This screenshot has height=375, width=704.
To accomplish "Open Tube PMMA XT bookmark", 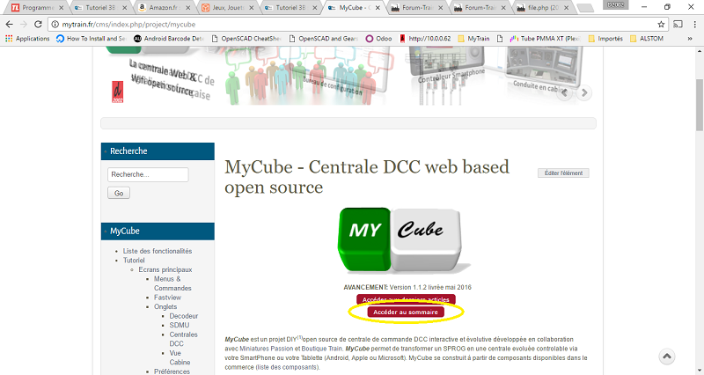I will point(545,39).
